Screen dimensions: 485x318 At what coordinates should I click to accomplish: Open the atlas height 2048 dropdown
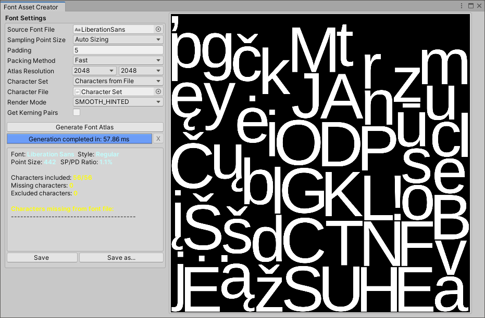(140, 71)
